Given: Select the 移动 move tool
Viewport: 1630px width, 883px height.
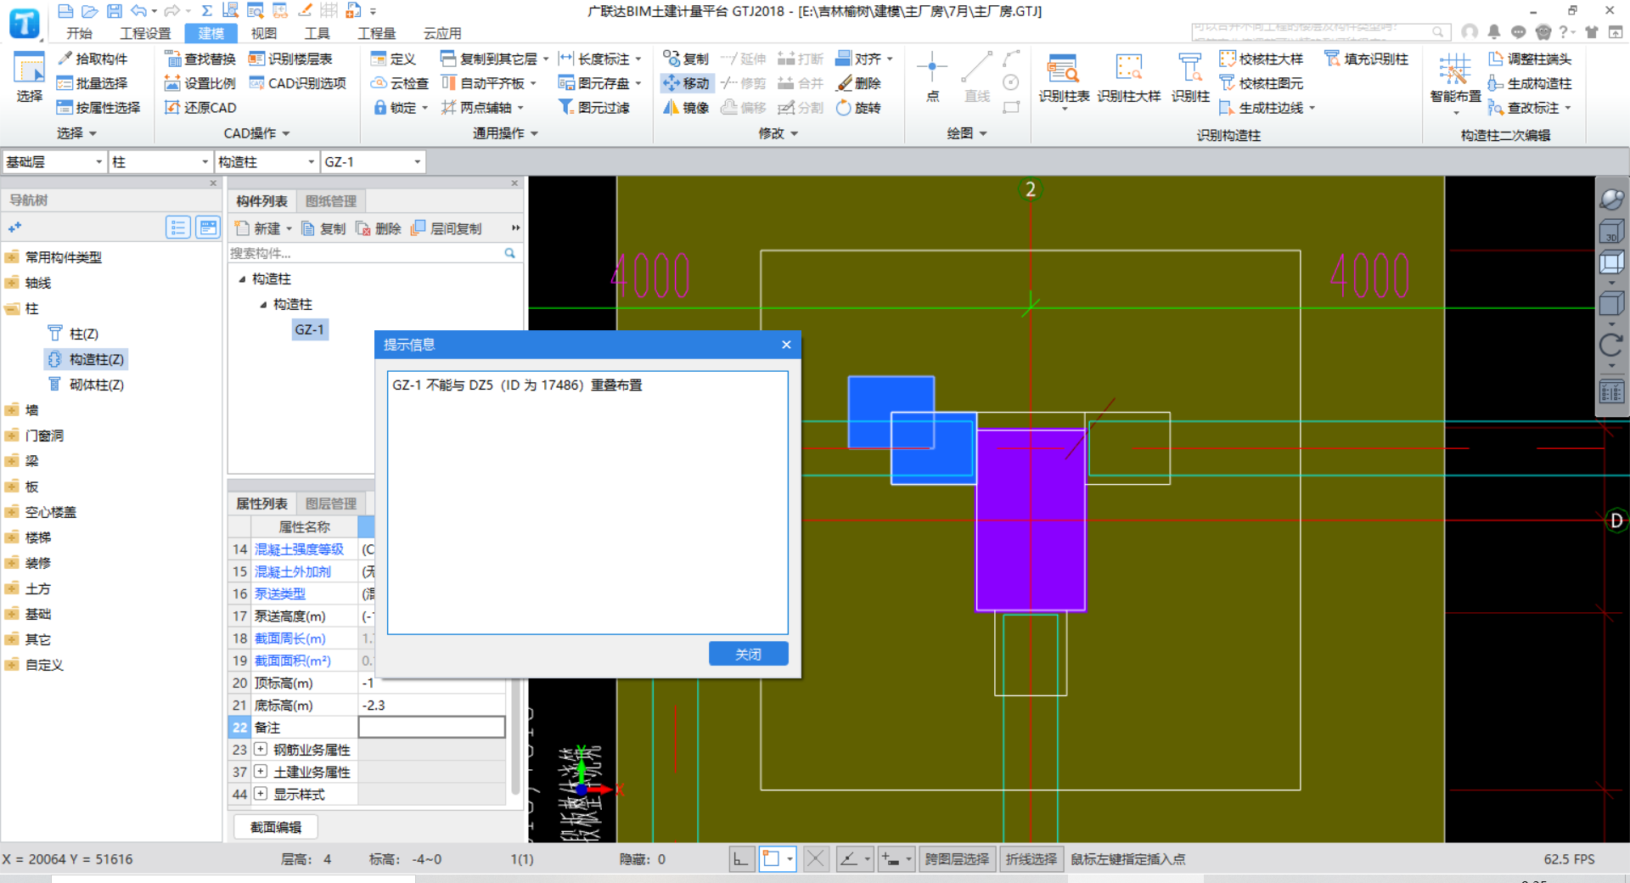Looking at the screenshot, I should [686, 83].
